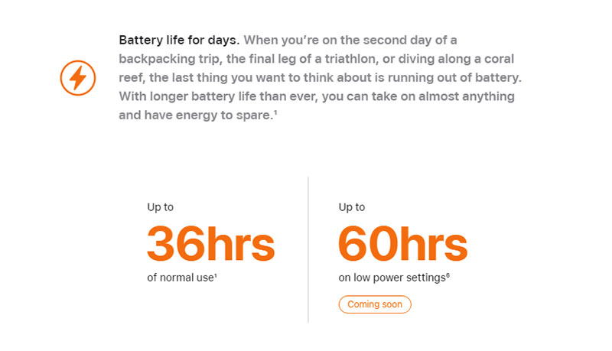Click the phrase "backpacking trip" in the paragraph
This screenshot has height=351, width=612.
168,60
